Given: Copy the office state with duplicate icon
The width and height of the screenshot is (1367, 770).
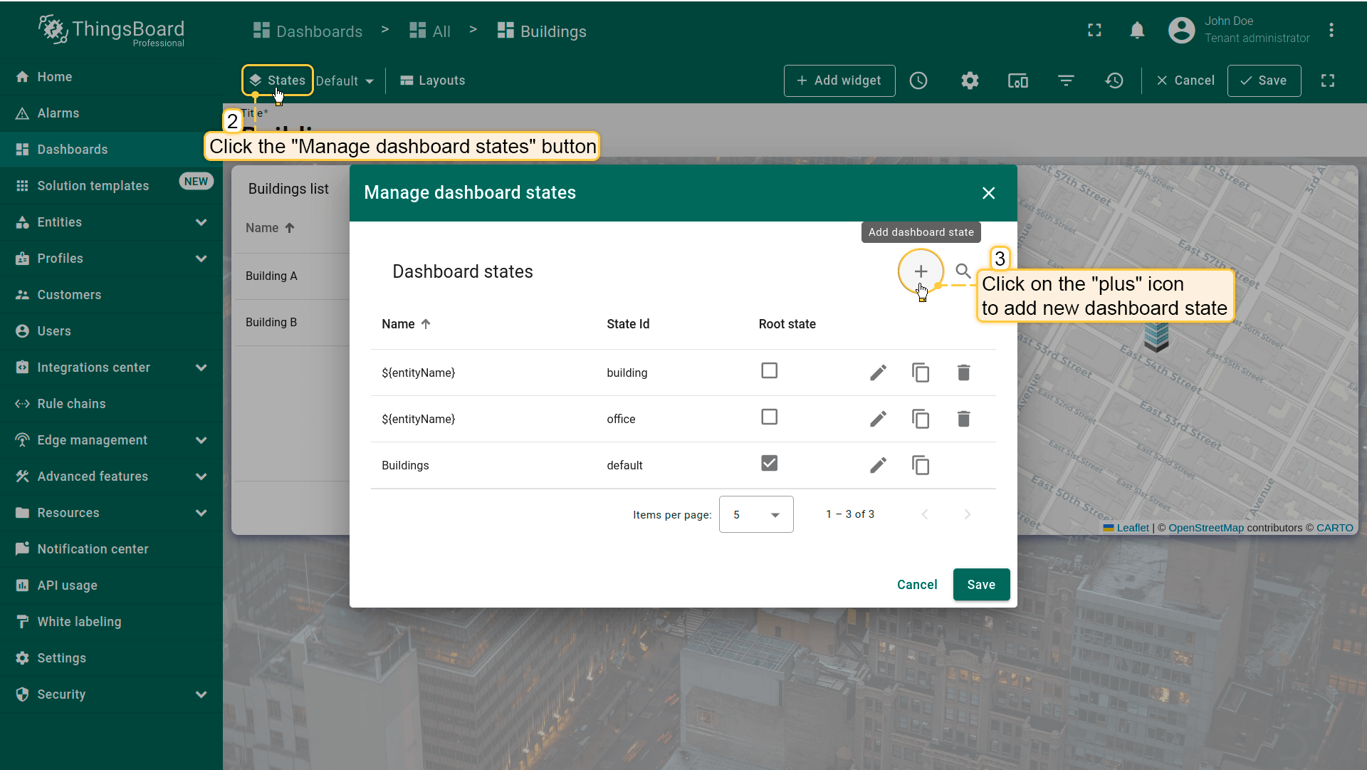Looking at the screenshot, I should (x=921, y=419).
